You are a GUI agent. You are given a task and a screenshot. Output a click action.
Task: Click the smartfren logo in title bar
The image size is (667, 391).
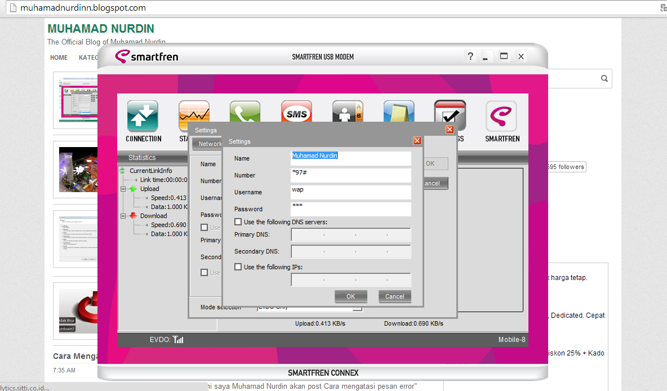[x=147, y=56]
